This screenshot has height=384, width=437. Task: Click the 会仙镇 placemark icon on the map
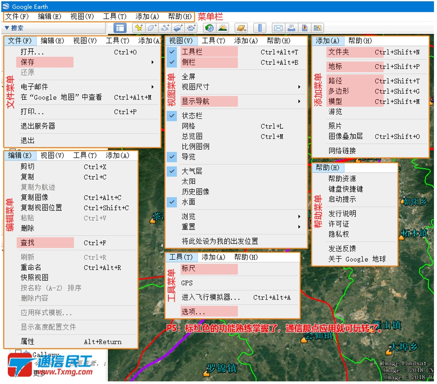point(304,340)
